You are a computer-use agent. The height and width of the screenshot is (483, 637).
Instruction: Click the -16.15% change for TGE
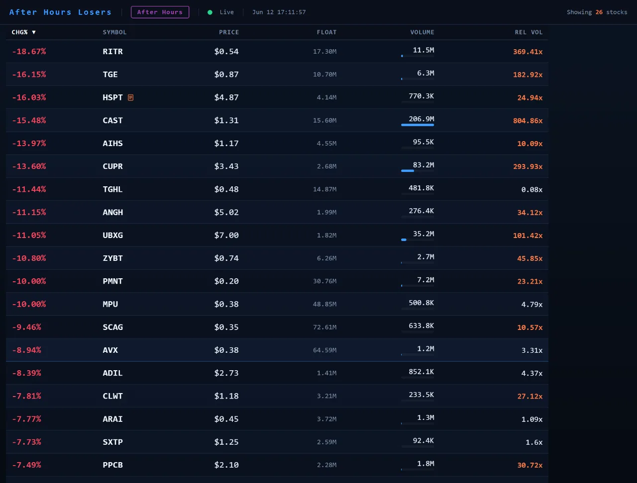pos(29,75)
